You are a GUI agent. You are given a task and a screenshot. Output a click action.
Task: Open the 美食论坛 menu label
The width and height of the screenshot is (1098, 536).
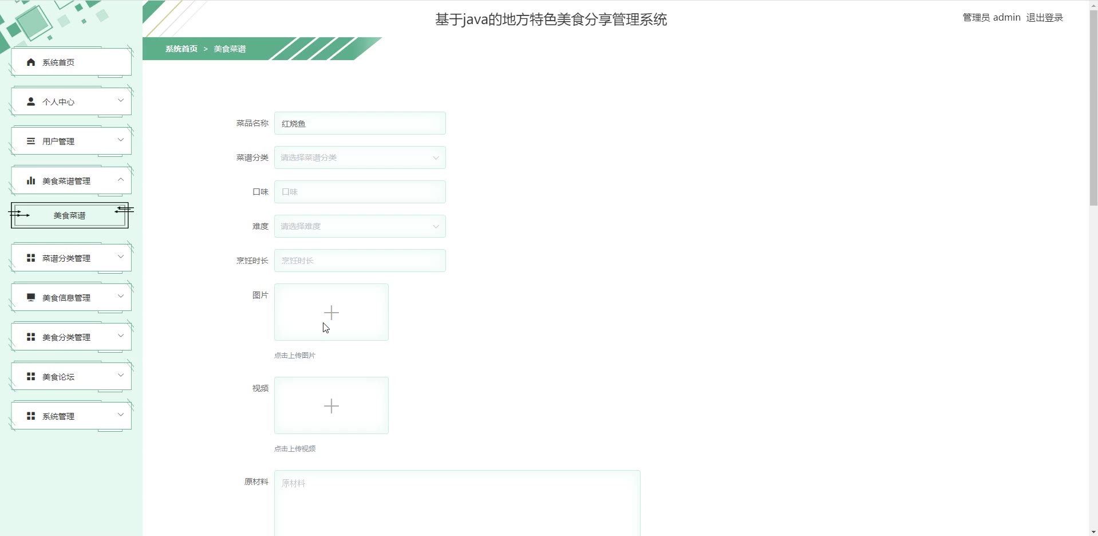[58, 377]
